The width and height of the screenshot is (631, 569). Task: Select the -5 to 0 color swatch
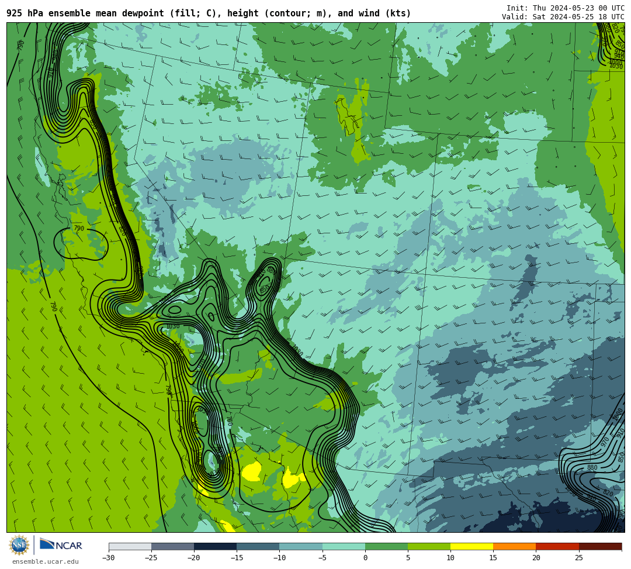point(344,546)
